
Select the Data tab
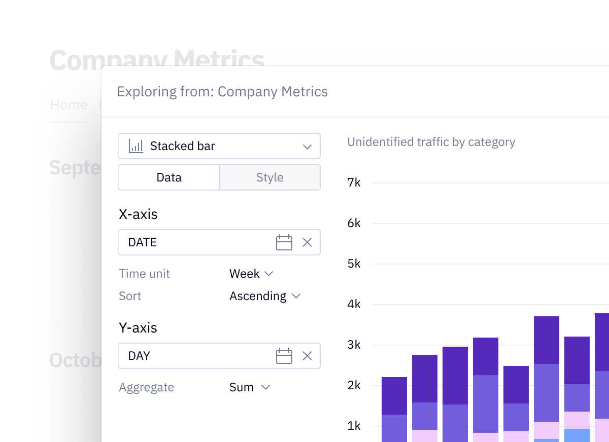click(x=169, y=177)
